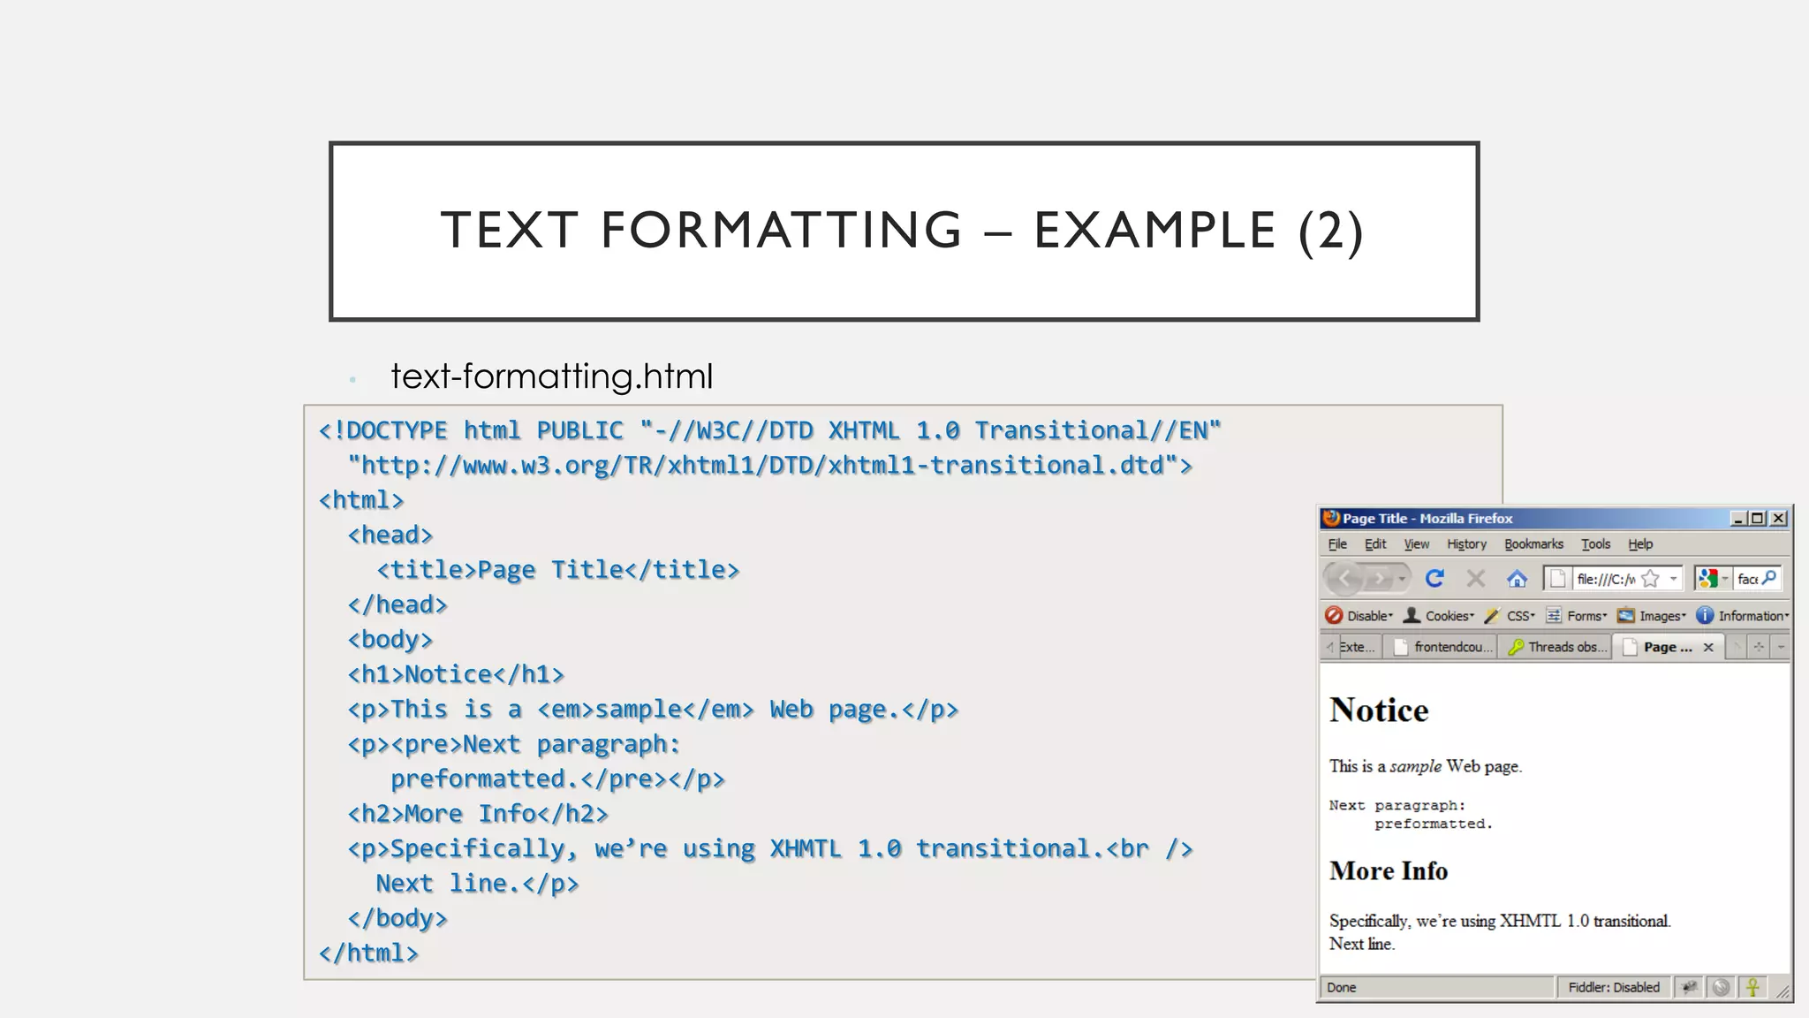Click the new tab button in tab strip
1809x1018 pixels.
(x=1759, y=647)
